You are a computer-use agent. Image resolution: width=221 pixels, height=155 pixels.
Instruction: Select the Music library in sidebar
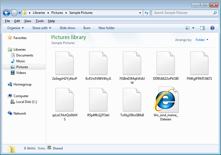(x=20, y=61)
